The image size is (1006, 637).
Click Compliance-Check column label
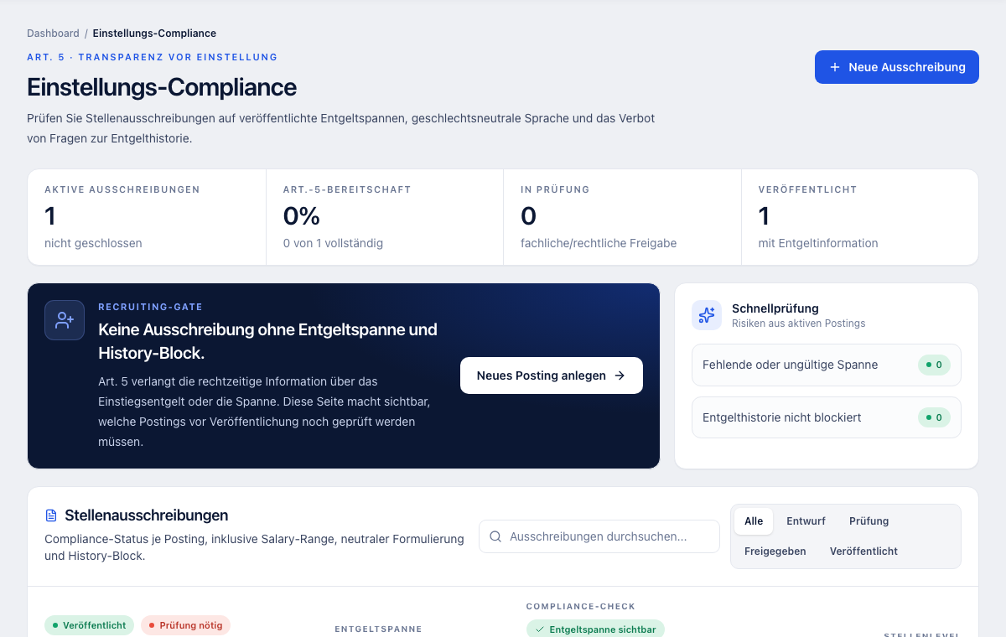(581, 607)
